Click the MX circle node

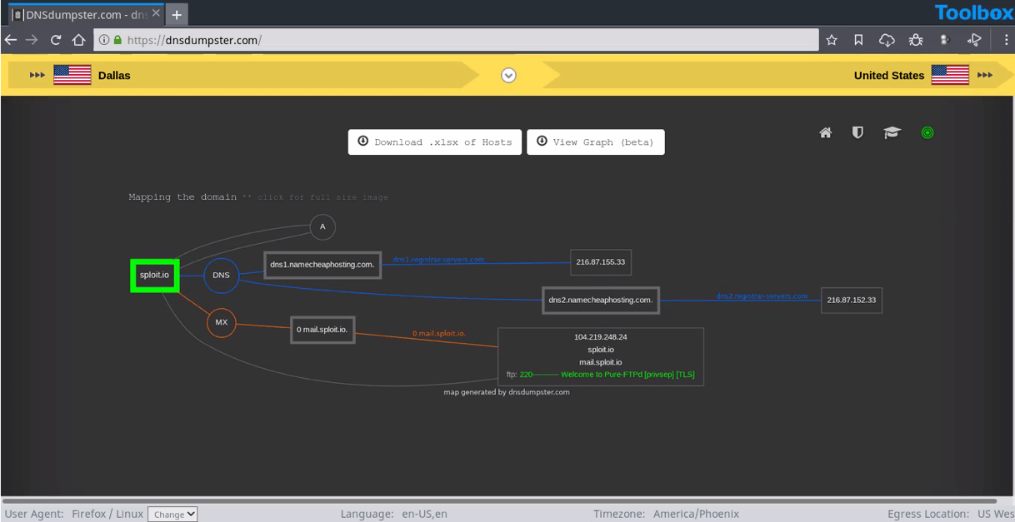(x=222, y=322)
